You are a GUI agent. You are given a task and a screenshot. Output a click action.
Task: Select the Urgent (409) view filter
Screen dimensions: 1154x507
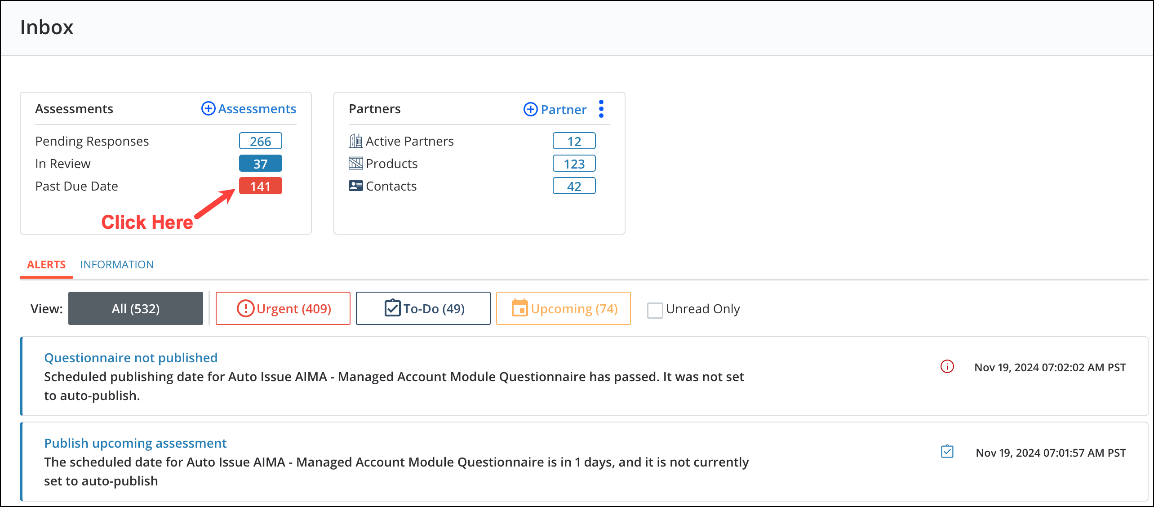coord(283,308)
